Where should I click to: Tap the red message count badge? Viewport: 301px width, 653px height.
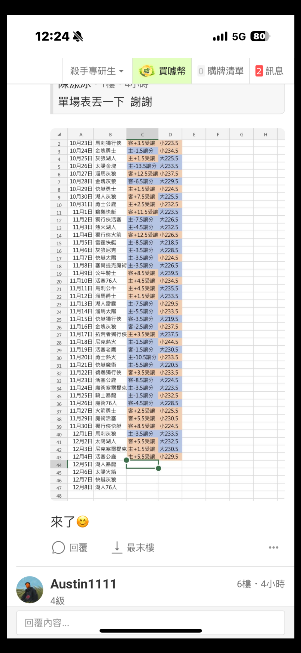(x=259, y=71)
